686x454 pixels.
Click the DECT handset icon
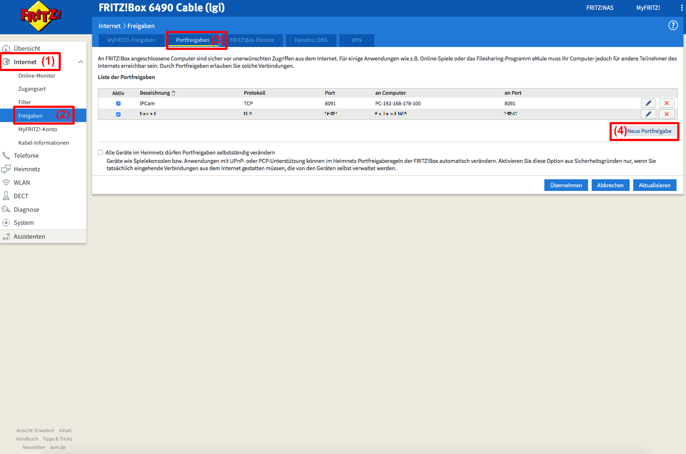click(6, 196)
